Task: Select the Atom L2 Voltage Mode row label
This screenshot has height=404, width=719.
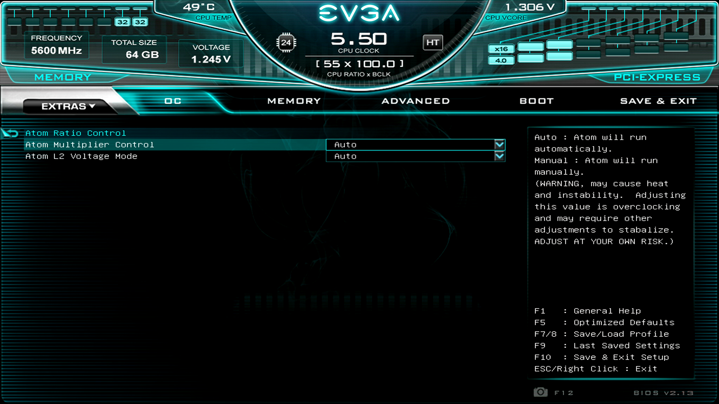Action: pos(81,156)
